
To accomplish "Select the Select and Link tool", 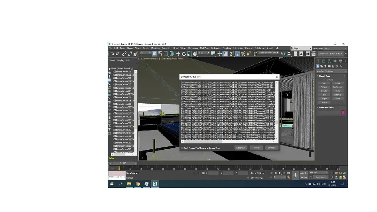I will point(124,54).
